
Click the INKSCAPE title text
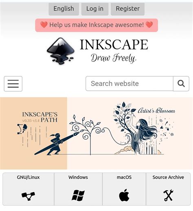point(114,44)
